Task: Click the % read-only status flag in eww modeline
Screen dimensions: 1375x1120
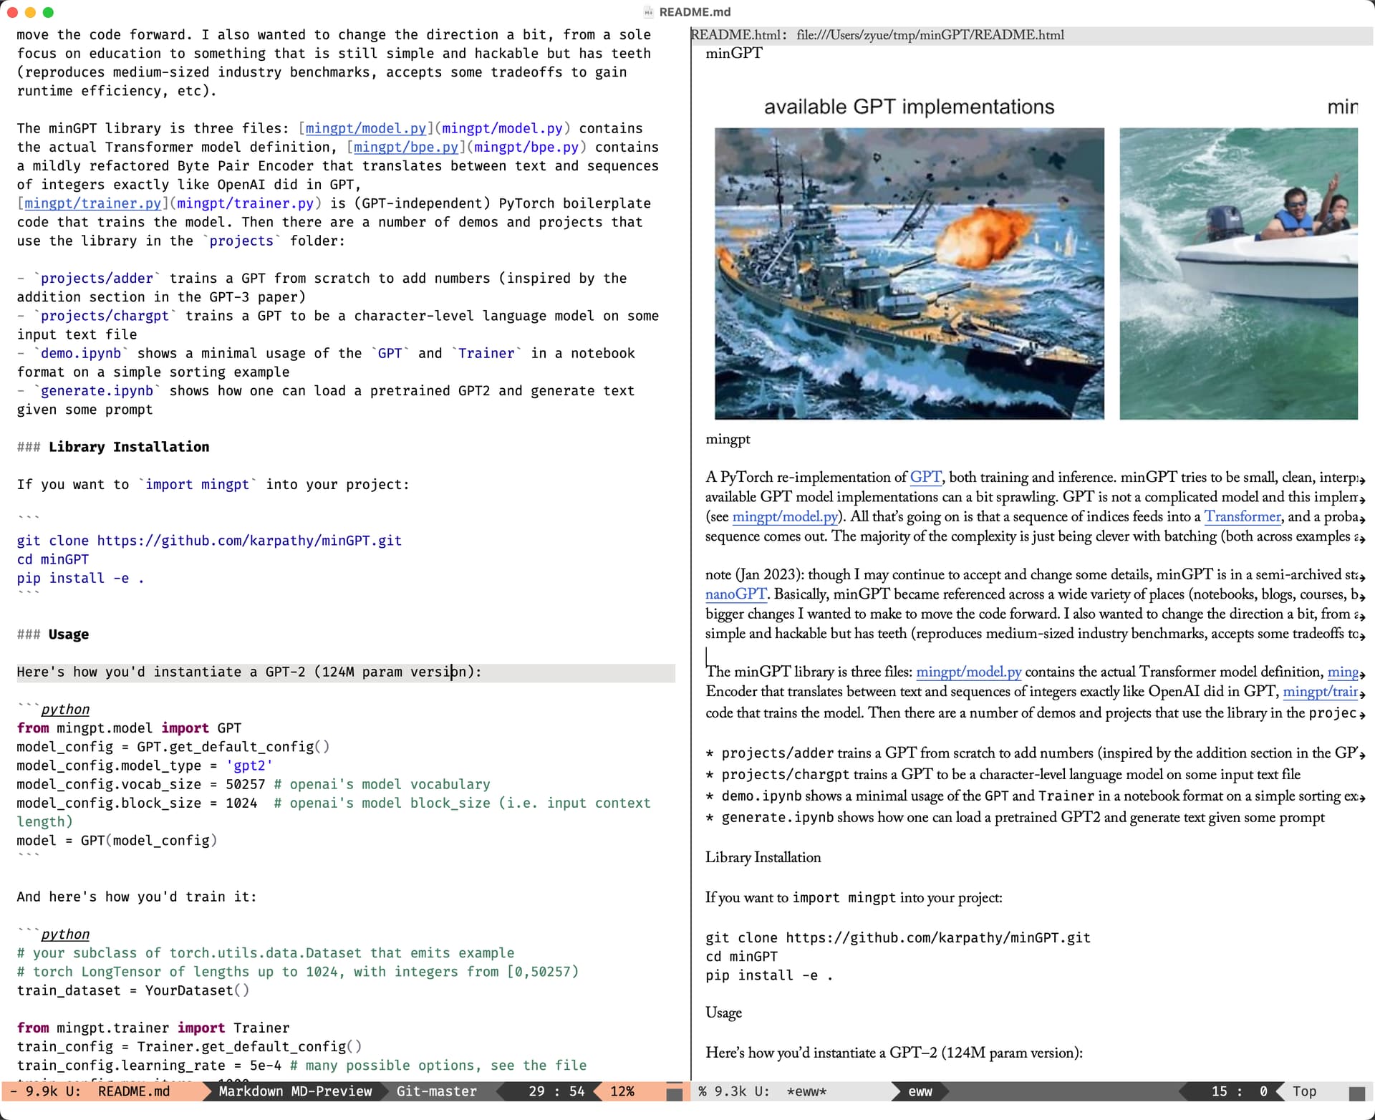Action: tap(703, 1091)
